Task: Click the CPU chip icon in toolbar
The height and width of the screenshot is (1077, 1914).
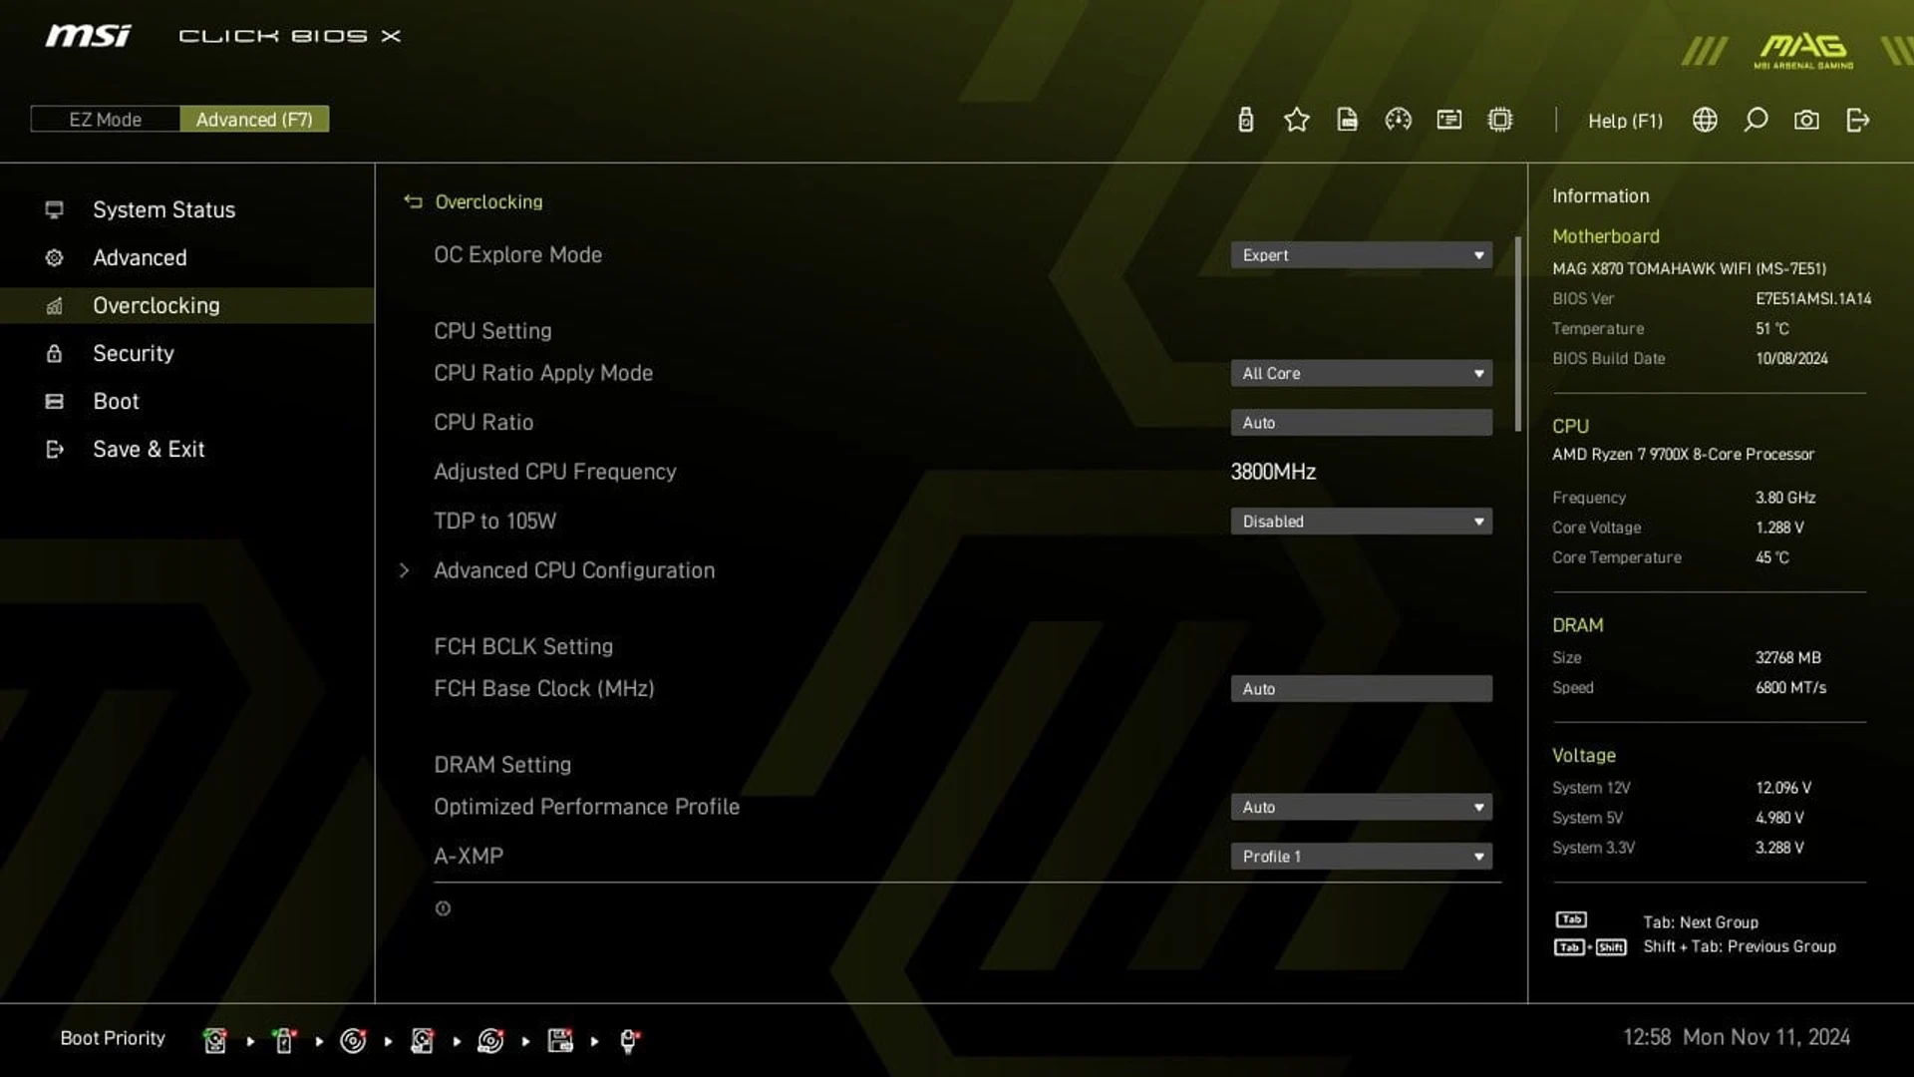Action: coord(1499,120)
